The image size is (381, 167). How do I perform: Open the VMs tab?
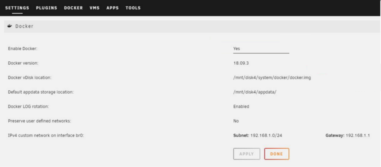click(94, 8)
